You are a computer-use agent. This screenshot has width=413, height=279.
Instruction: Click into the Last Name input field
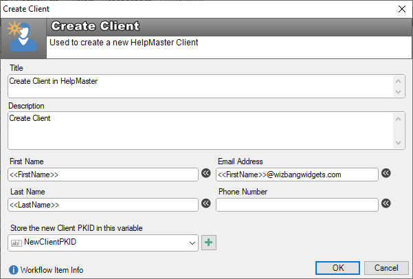[103, 205]
